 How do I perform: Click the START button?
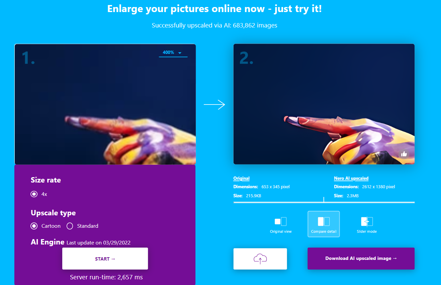pyautogui.click(x=105, y=259)
